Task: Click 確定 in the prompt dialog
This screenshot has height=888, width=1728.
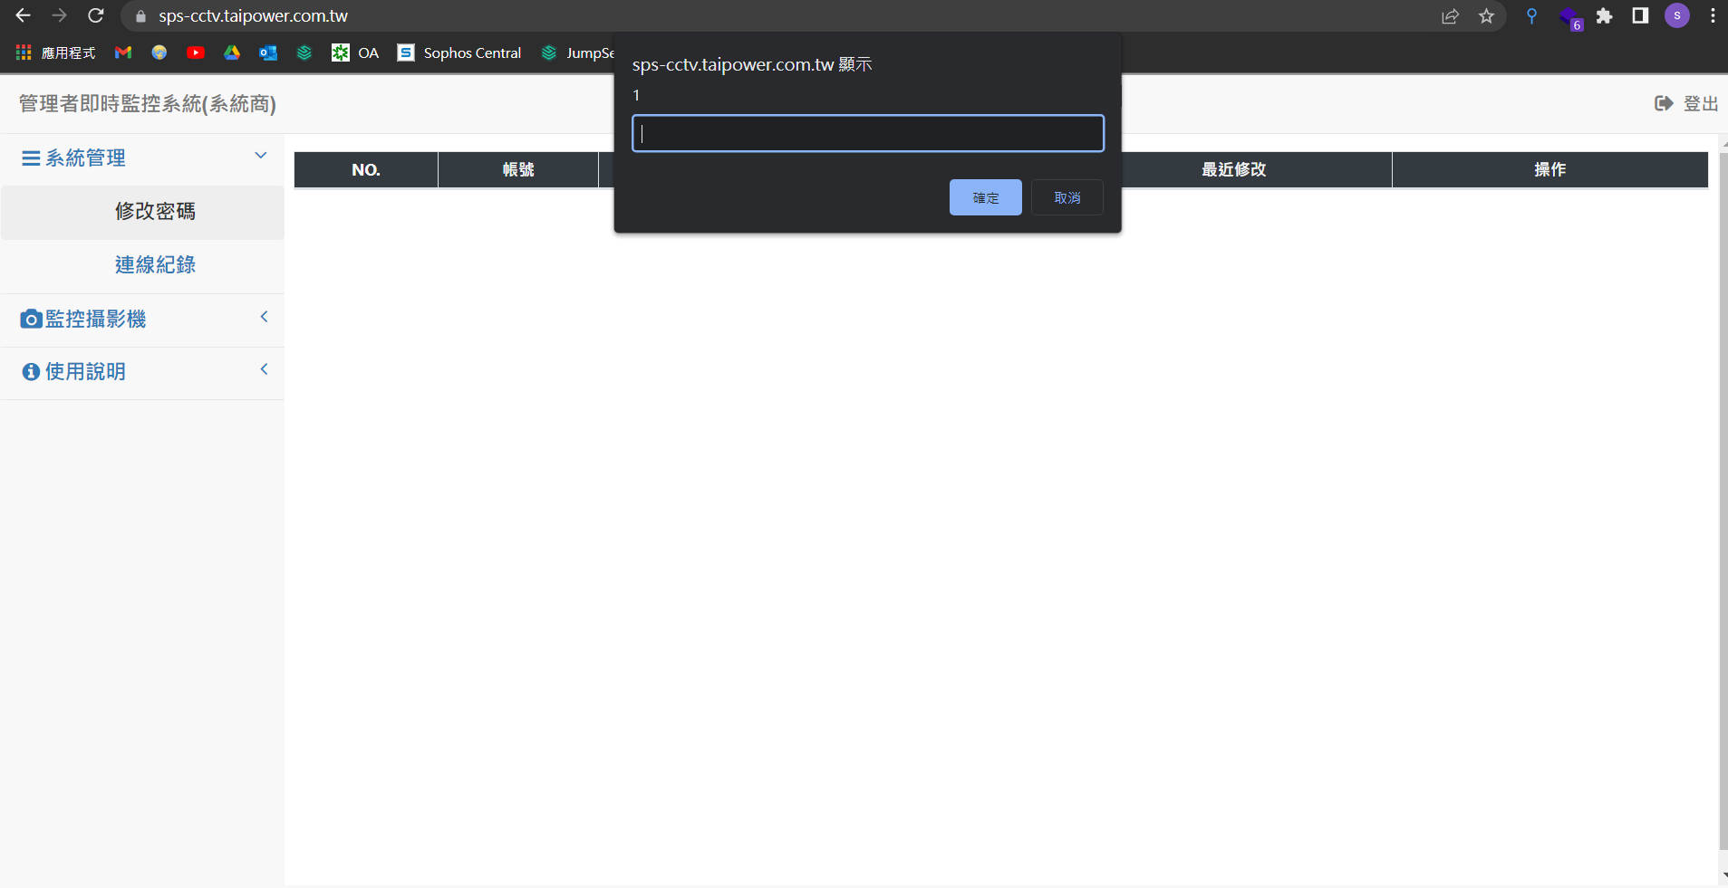Action: (x=986, y=197)
